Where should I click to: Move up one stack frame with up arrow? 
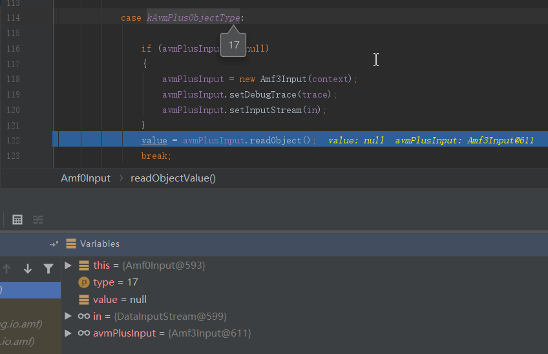[7, 269]
